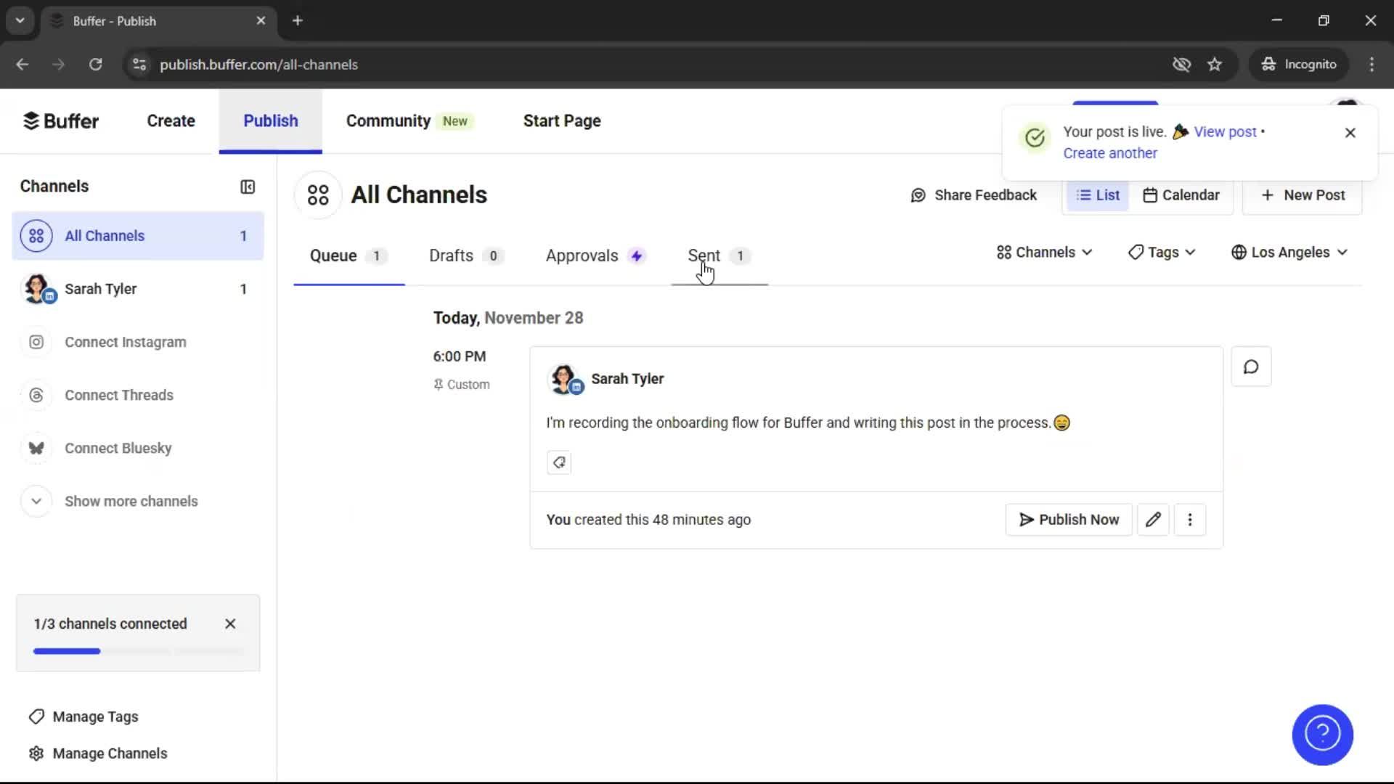Edit the post with the pencil icon
The image size is (1394, 784).
pyautogui.click(x=1153, y=519)
